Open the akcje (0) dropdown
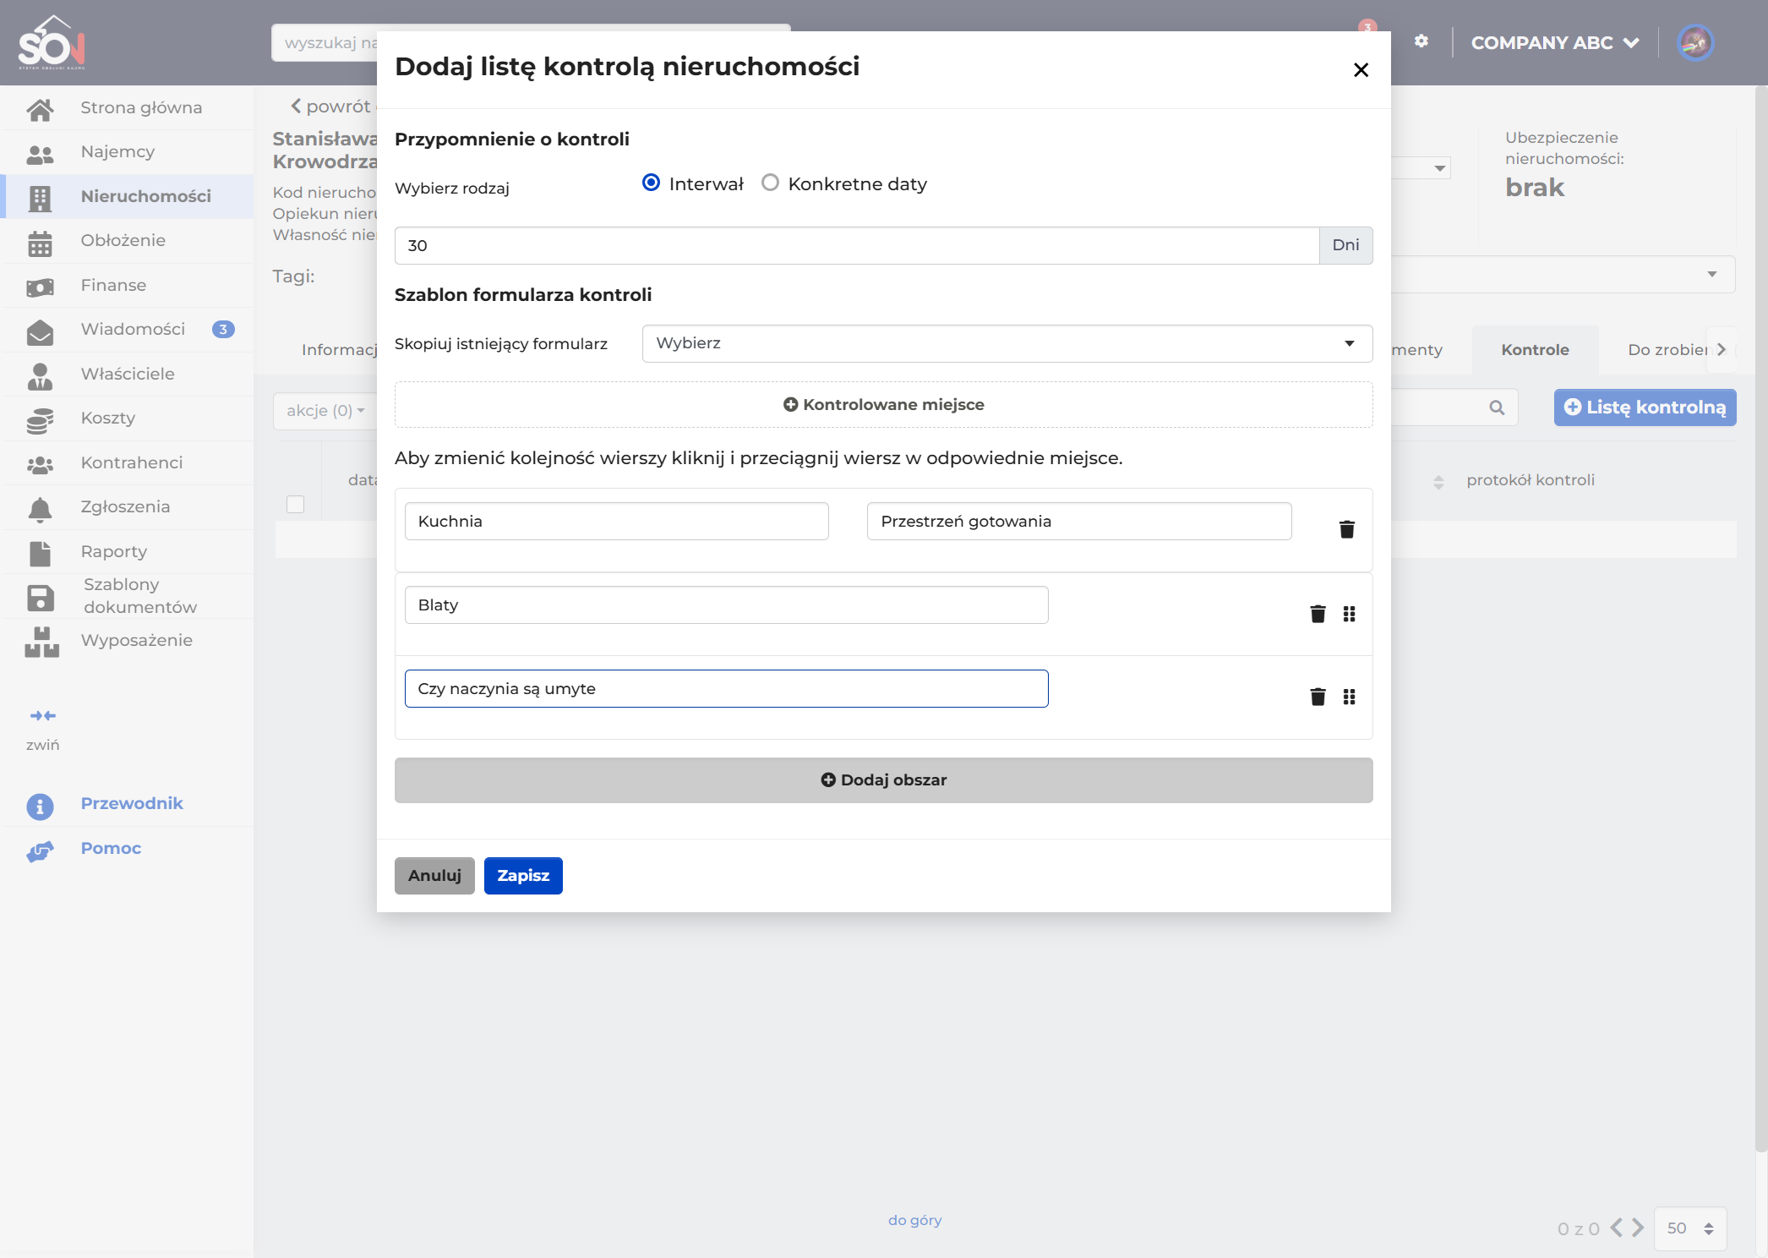 325,411
